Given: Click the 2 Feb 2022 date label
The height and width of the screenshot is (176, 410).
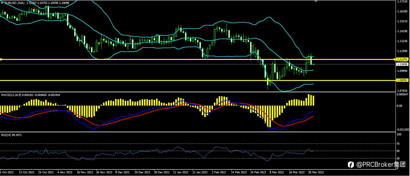Looking at the screenshot, I should (x=219, y=173).
